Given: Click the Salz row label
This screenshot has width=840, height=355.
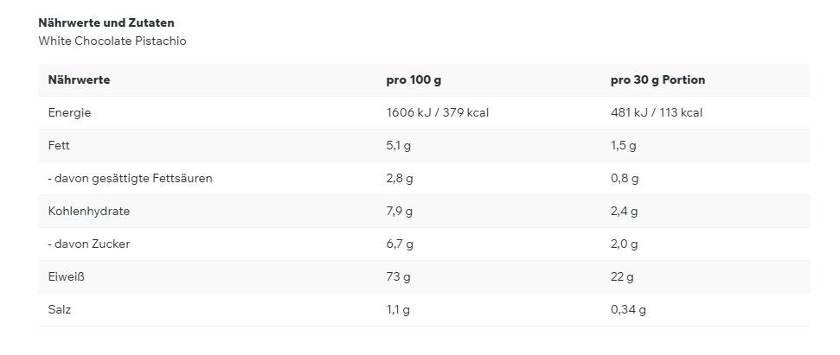Looking at the screenshot, I should click(59, 309).
